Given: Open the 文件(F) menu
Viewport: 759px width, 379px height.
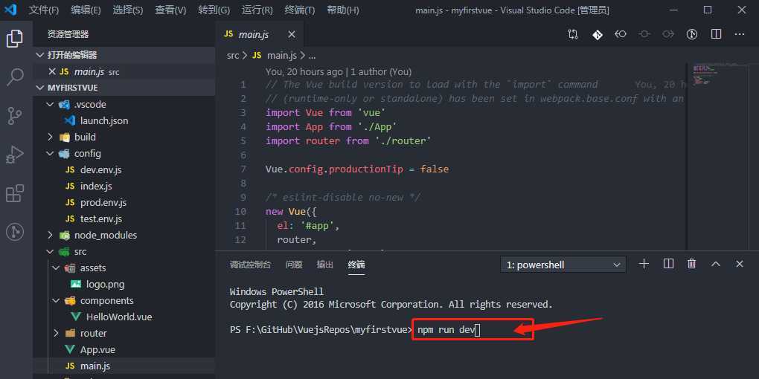Looking at the screenshot, I should point(44,10).
